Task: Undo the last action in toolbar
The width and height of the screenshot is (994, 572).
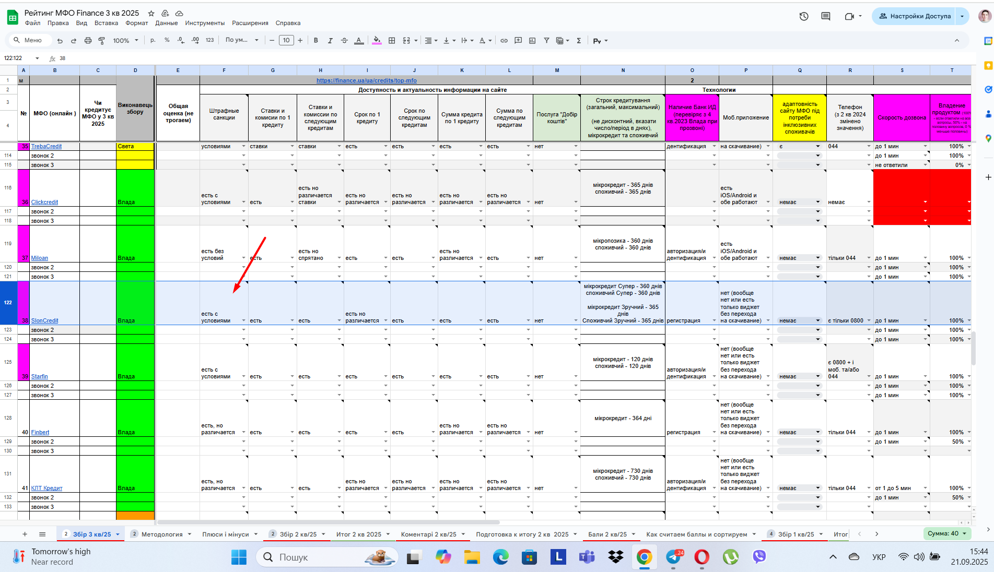Action: 60,41
